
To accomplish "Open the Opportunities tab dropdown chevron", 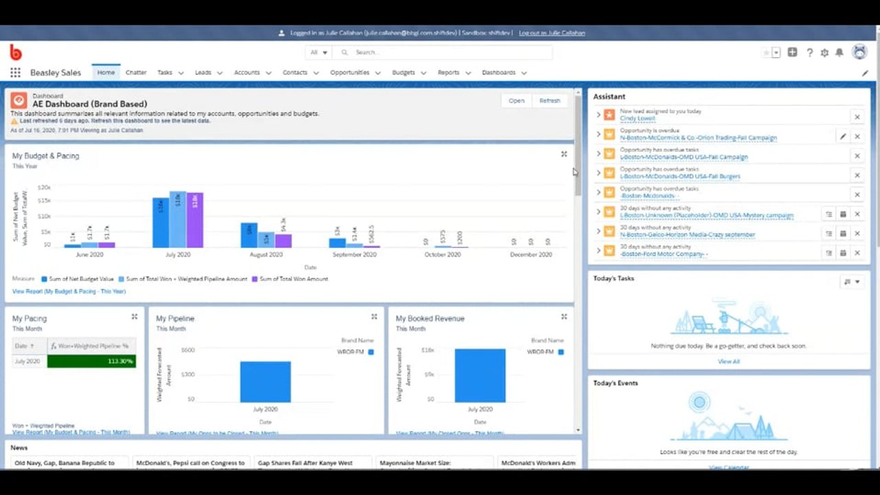I will pos(377,73).
